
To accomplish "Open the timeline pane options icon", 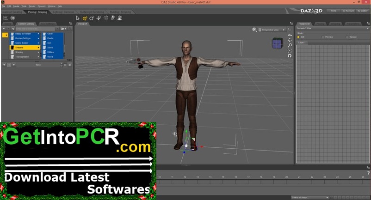I will (x=368, y=167).
